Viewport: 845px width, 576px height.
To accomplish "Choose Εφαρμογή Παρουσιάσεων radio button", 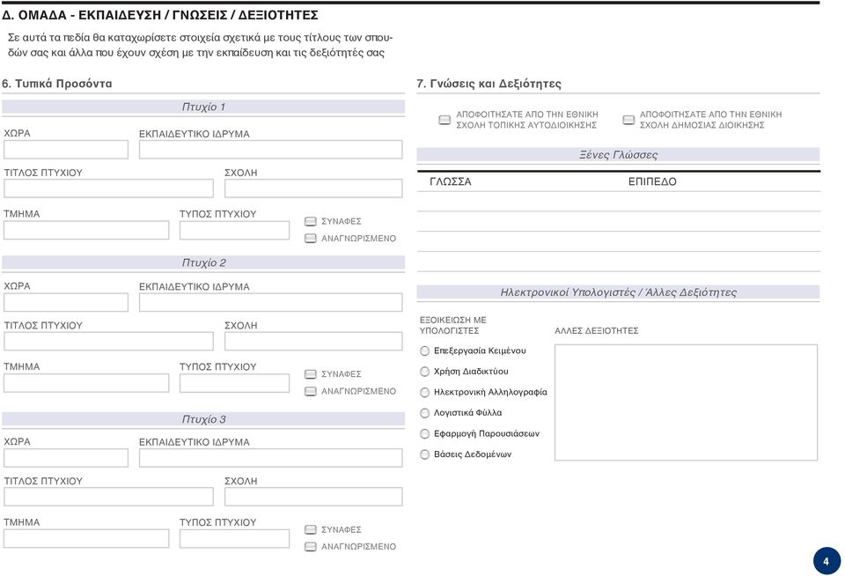I will (x=424, y=433).
